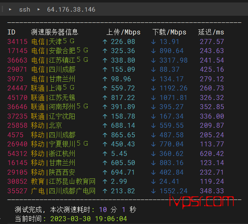Screen dimensions: 248x224
Task: Click server ID 3973
Action: (15, 79)
